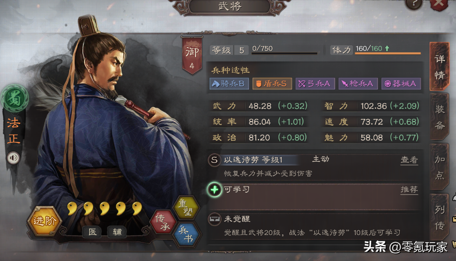Viewport: 456px width, 261px height.
Task: Select the 盾兵S troop type
Action: (272, 84)
